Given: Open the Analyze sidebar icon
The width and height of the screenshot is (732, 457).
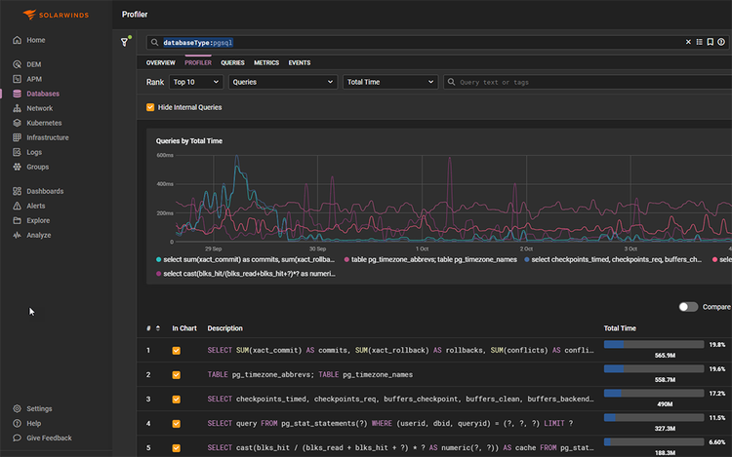Looking at the screenshot, I should click(x=18, y=235).
